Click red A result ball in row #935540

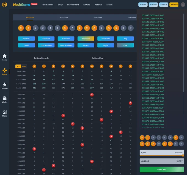[x=130, y=103]
